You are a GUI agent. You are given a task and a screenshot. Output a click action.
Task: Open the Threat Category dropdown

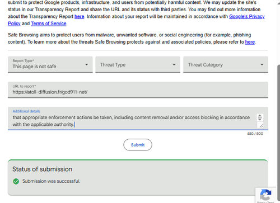(226, 64)
